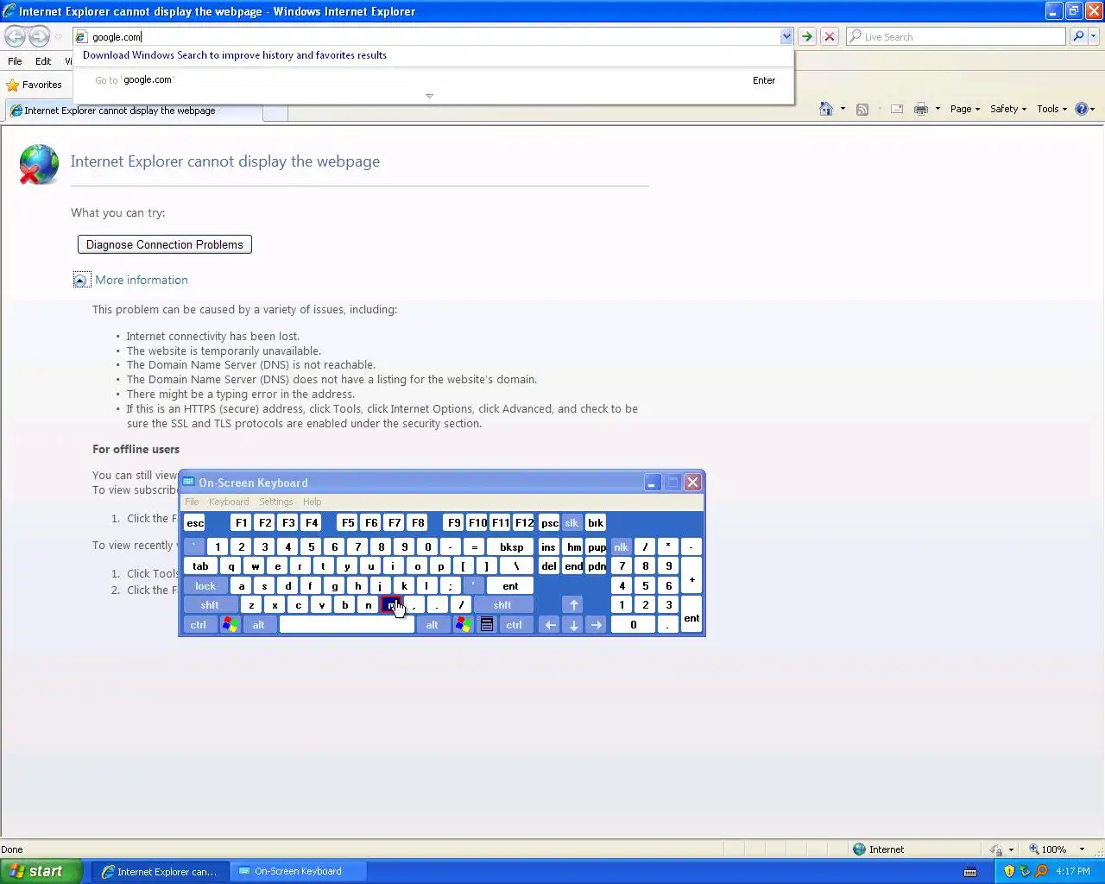Click the application menu key on keyboard
The image size is (1105, 884).
(x=487, y=624)
